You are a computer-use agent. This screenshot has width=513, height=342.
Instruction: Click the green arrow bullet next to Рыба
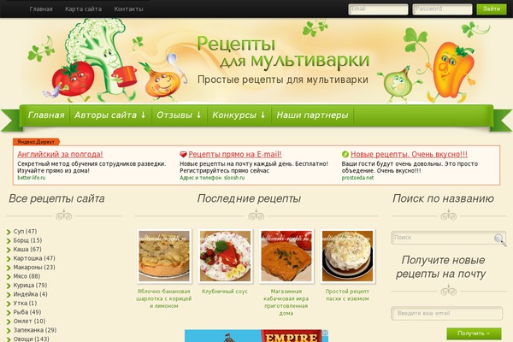[9, 313]
